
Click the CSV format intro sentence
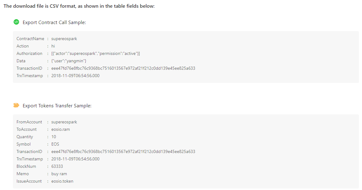(x=79, y=6)
